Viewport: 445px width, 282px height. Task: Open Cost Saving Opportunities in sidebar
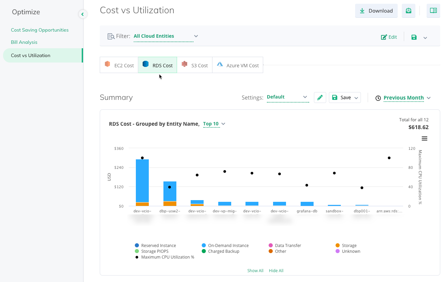[x=40, y=30]
